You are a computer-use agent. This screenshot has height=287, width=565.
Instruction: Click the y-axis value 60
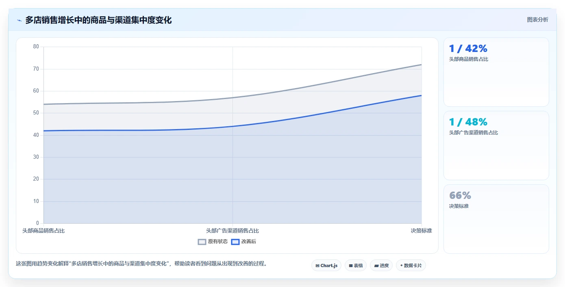coord(36,91)
